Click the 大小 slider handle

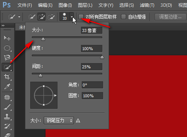click(43, 39)
